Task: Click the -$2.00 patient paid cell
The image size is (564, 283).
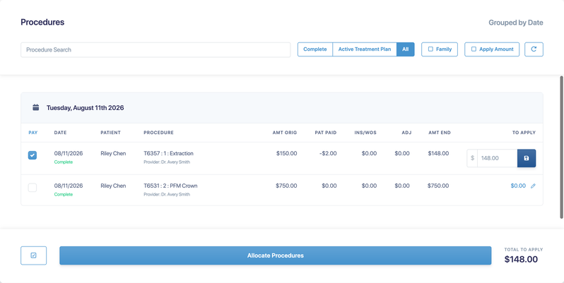Action: tap(328, 153)
